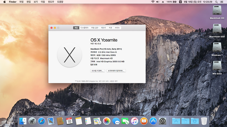Launch Launchpad rocket icon in Dock
This screenshot has height=127, width=227.
pos(32,121)
